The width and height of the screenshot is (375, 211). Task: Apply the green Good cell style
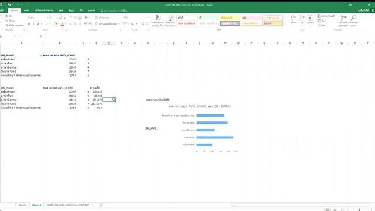[209, 18]
